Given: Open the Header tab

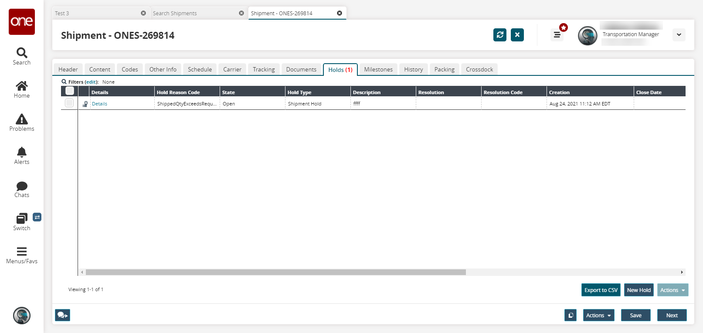Looking at the screenshot, I should [68, 69].
